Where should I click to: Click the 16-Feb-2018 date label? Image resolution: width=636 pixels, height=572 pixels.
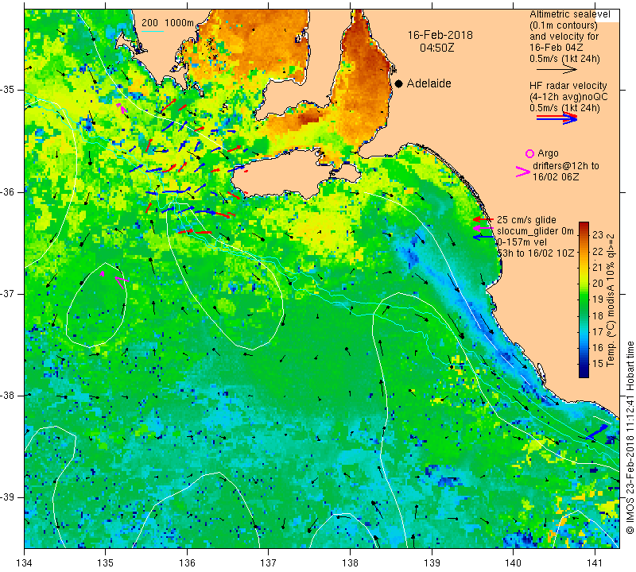click(440, 35)
